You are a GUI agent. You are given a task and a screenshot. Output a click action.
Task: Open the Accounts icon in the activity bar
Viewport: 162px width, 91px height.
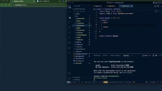(x=69, y=73)
